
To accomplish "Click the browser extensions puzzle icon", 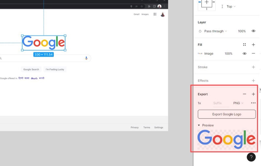I will tap(149, 6).
